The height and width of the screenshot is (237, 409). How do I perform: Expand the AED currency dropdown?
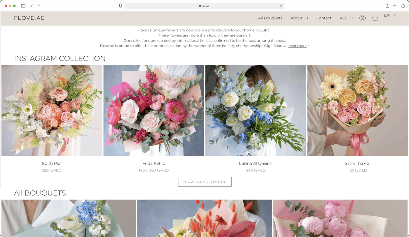[x=347, y=18]
